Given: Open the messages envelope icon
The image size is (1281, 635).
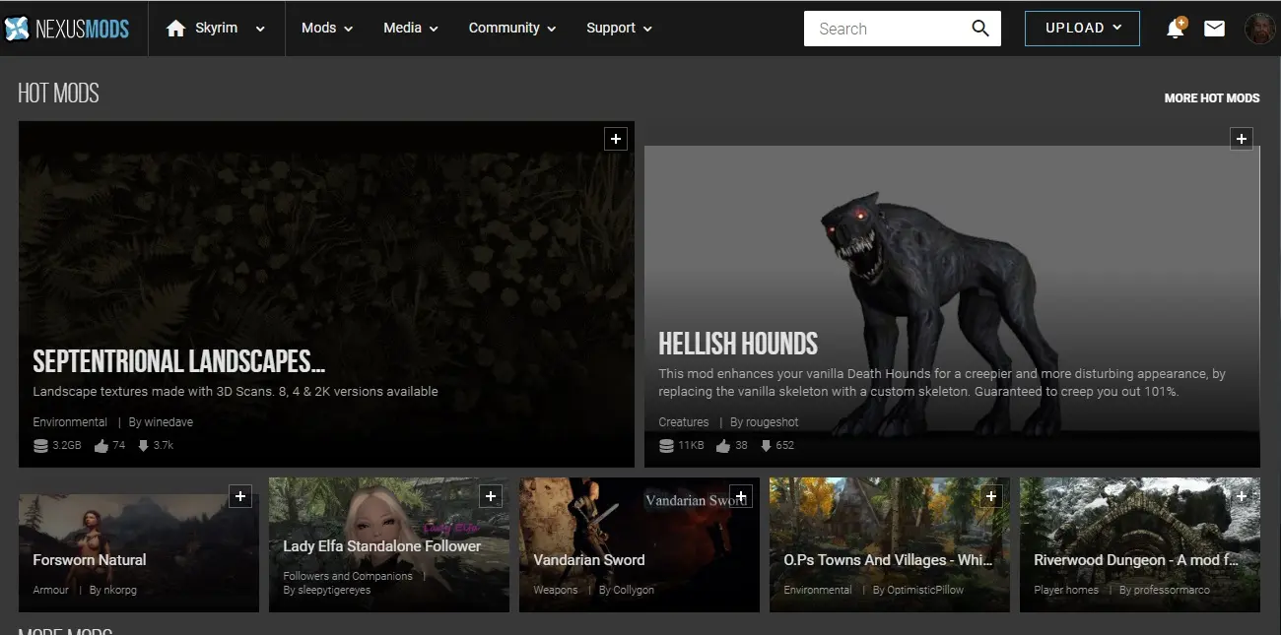Looking at the screenshot, I should click(x=1214, y=29).
